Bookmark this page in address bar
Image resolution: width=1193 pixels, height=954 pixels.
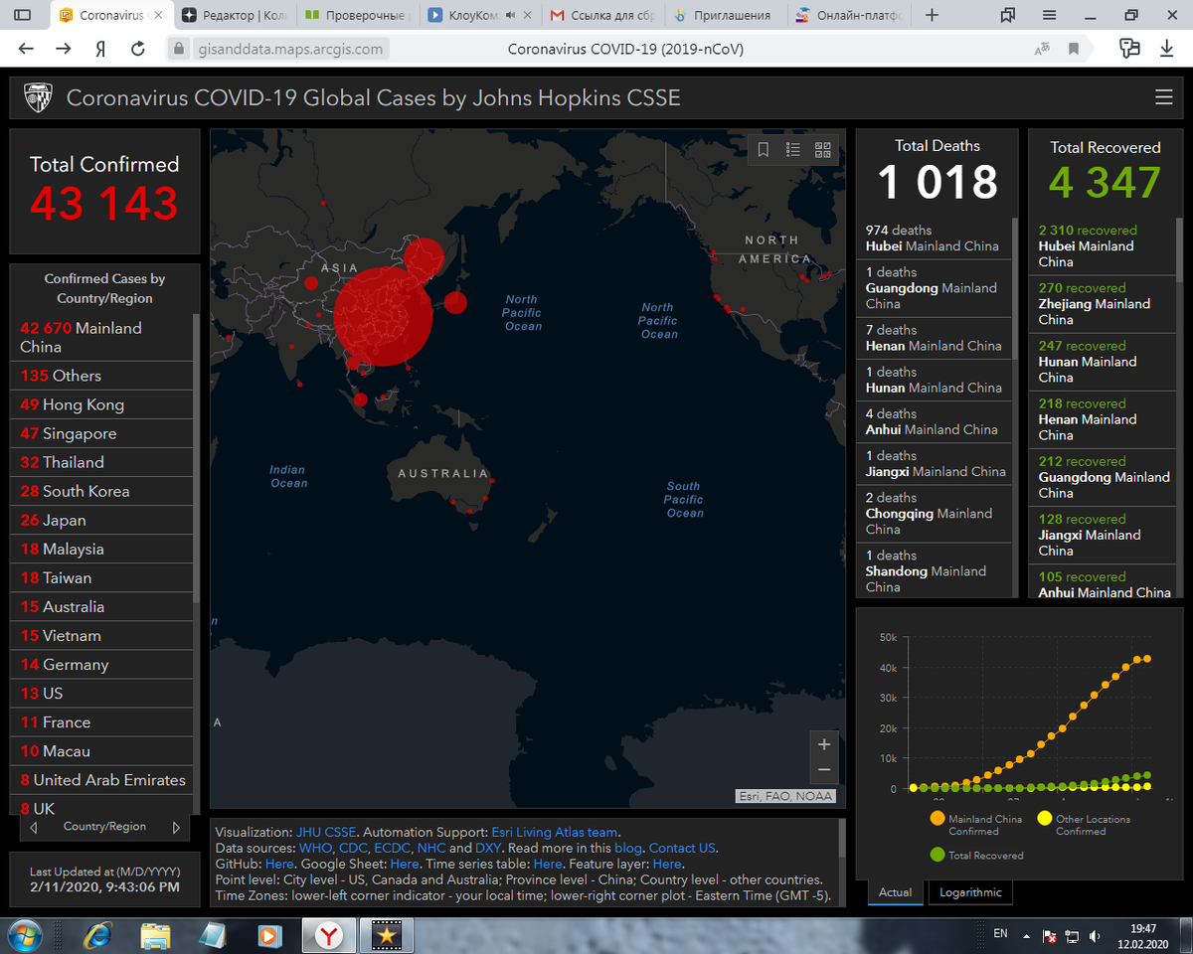tap(1074, 49)
